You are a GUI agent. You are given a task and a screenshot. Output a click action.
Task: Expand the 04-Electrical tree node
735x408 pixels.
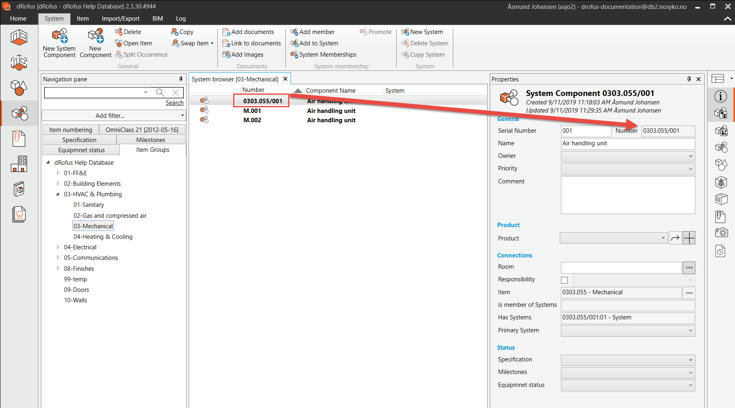point(58,247)
